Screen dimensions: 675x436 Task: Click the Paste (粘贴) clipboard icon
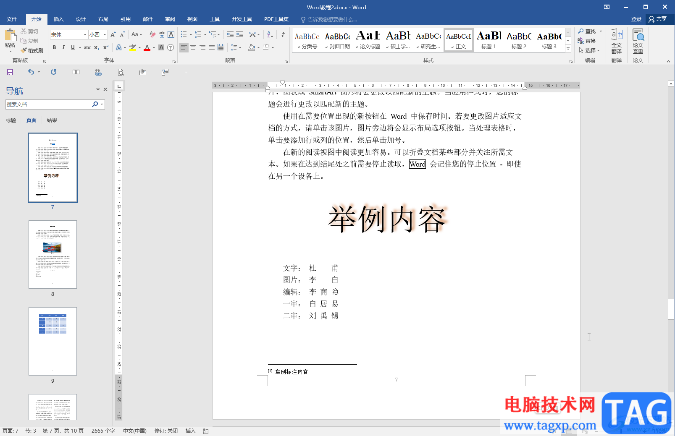point(10,35)
